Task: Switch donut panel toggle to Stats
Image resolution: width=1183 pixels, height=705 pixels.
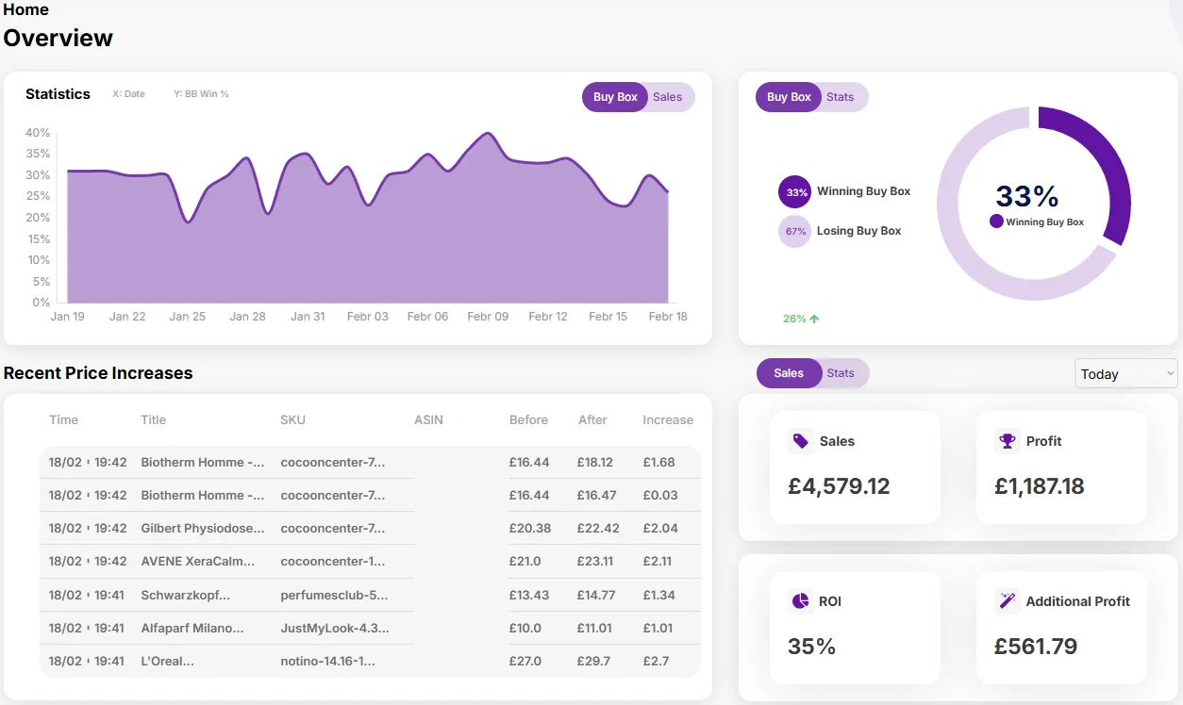Action: (841, 97)
